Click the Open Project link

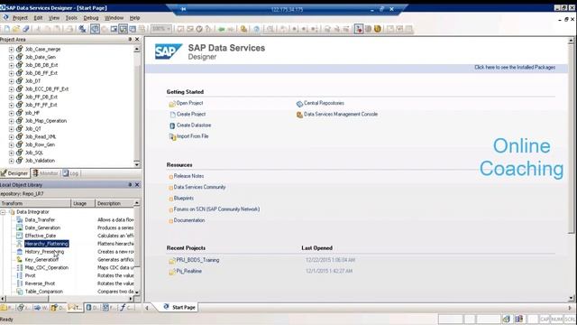point(189,103)
